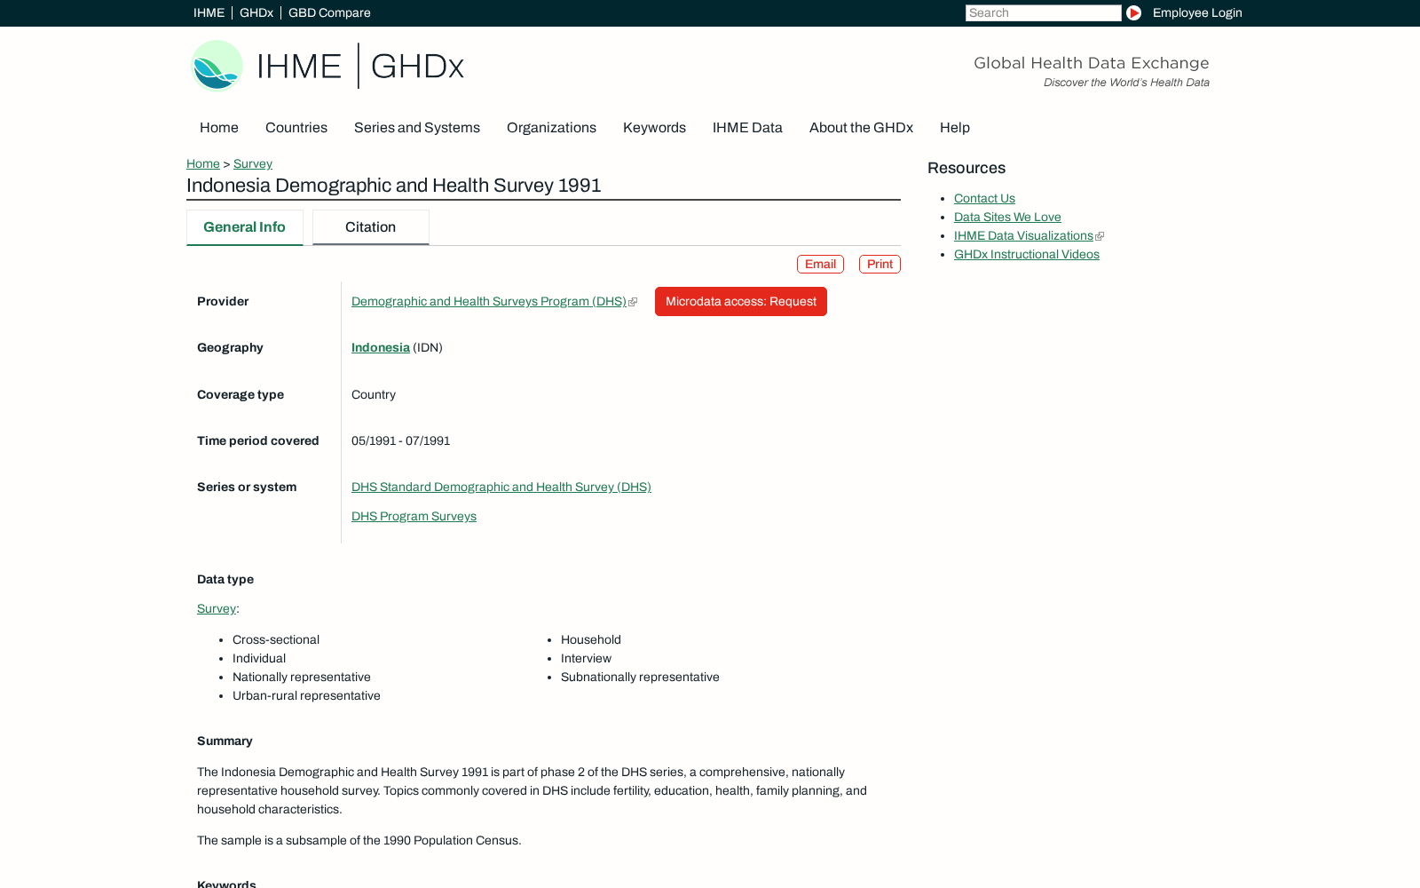The width and height of the screenshot is (1420, 888).
Task: Click the Survey link under Data type
Action: (x=217, y=608)
